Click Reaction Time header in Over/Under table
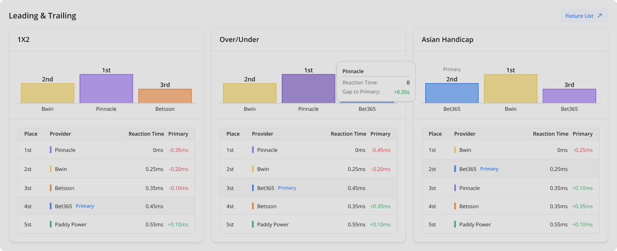 [349, 134]
